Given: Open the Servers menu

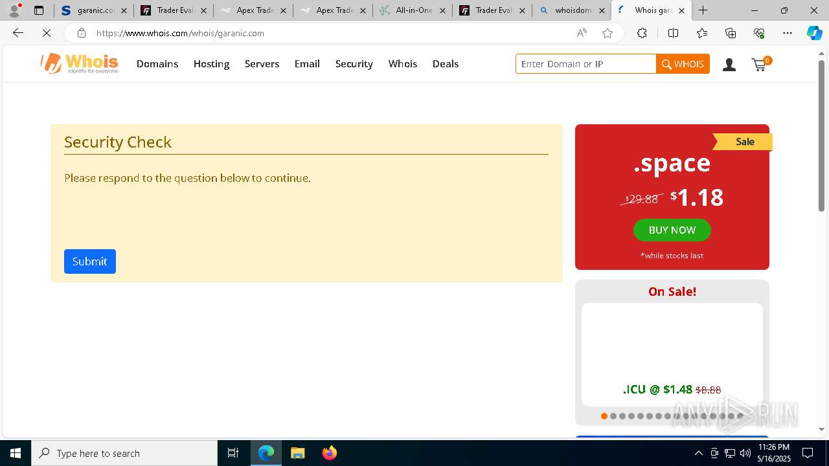Looking at the screenshot, I should pos(262,63).
